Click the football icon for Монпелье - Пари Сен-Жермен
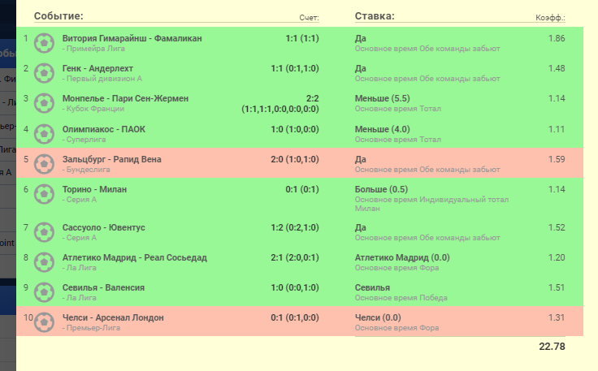 click(x=44, y=103)
